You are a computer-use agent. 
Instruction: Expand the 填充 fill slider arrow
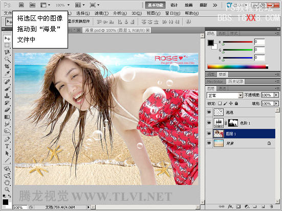coord(276,103)
